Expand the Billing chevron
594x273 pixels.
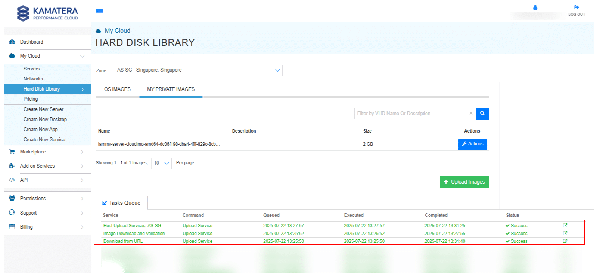pyautogui.click(x=82, y=227)
